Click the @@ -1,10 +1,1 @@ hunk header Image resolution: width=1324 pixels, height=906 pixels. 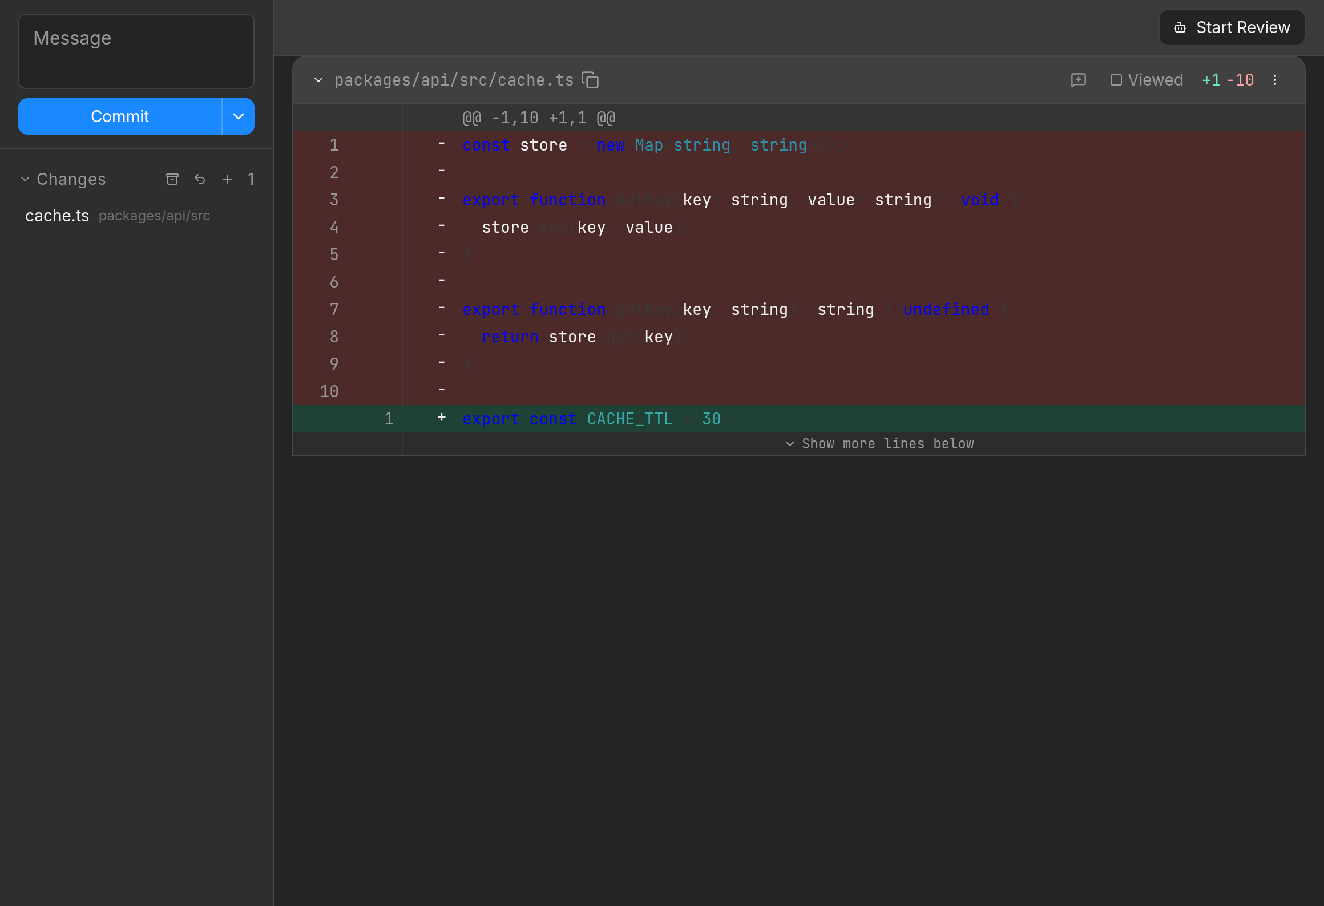click(539, 118)
